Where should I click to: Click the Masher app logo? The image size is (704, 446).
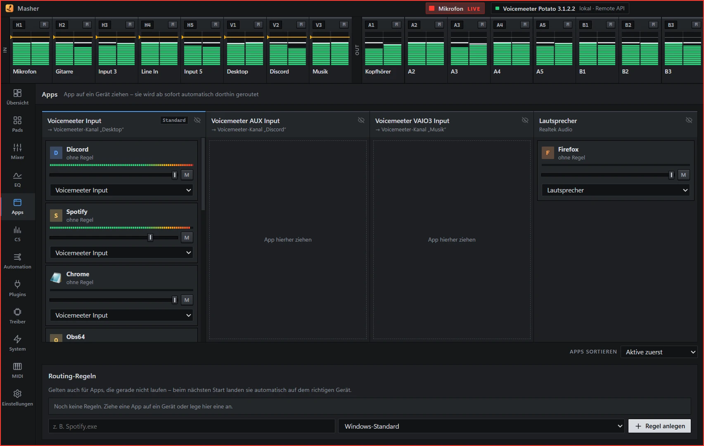[9, 8]
